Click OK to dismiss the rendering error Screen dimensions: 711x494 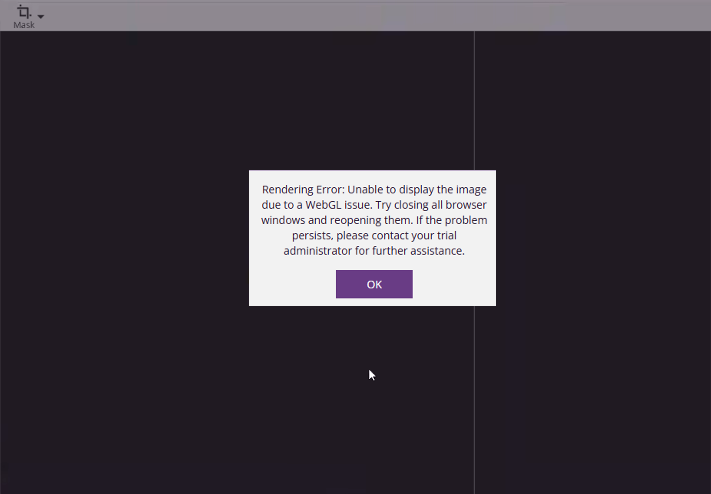click(374, 284)
